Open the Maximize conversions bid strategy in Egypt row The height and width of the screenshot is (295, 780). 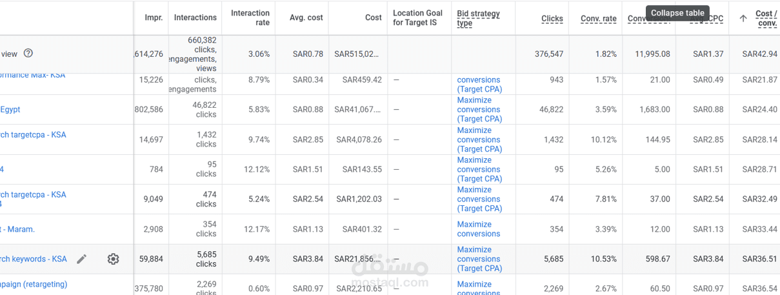[x=479, y=110]
